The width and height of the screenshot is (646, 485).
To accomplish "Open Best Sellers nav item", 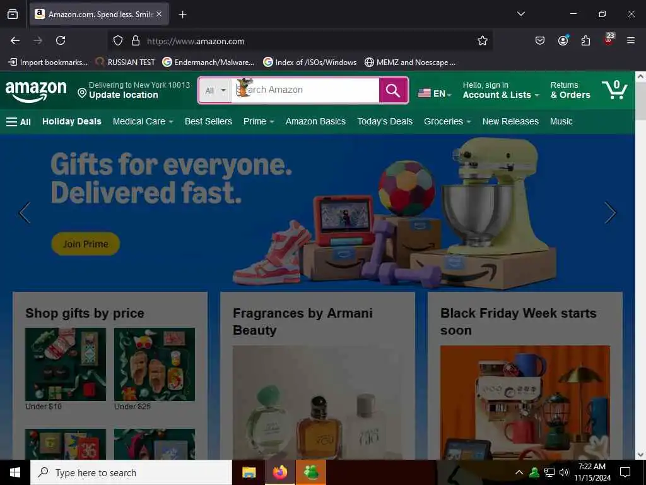I will 208,122.
